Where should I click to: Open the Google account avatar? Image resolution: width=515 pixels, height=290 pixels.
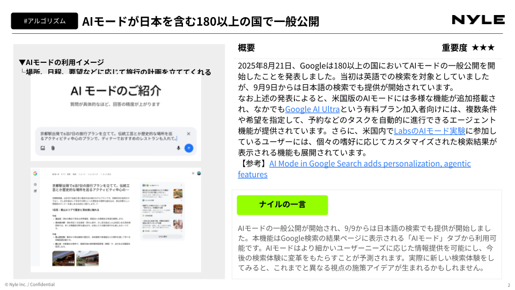pyautogui.click(x=198, y=173)
